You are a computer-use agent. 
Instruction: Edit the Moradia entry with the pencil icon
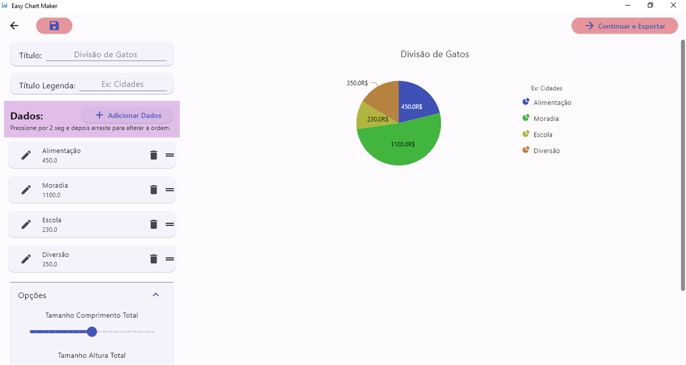click(x=25, y=190)
